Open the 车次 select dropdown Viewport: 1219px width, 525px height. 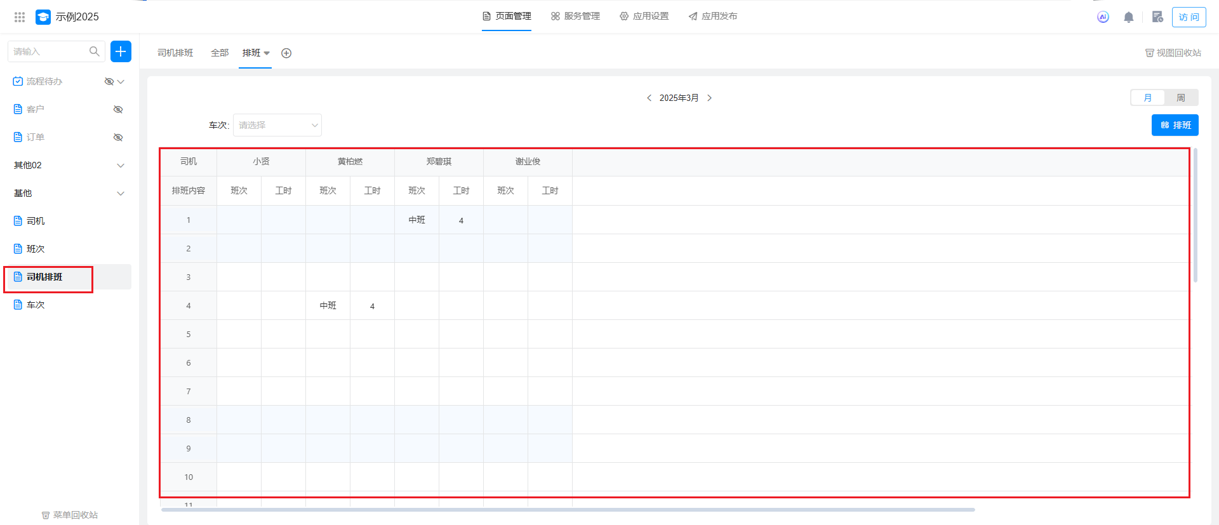pos(277,125)
